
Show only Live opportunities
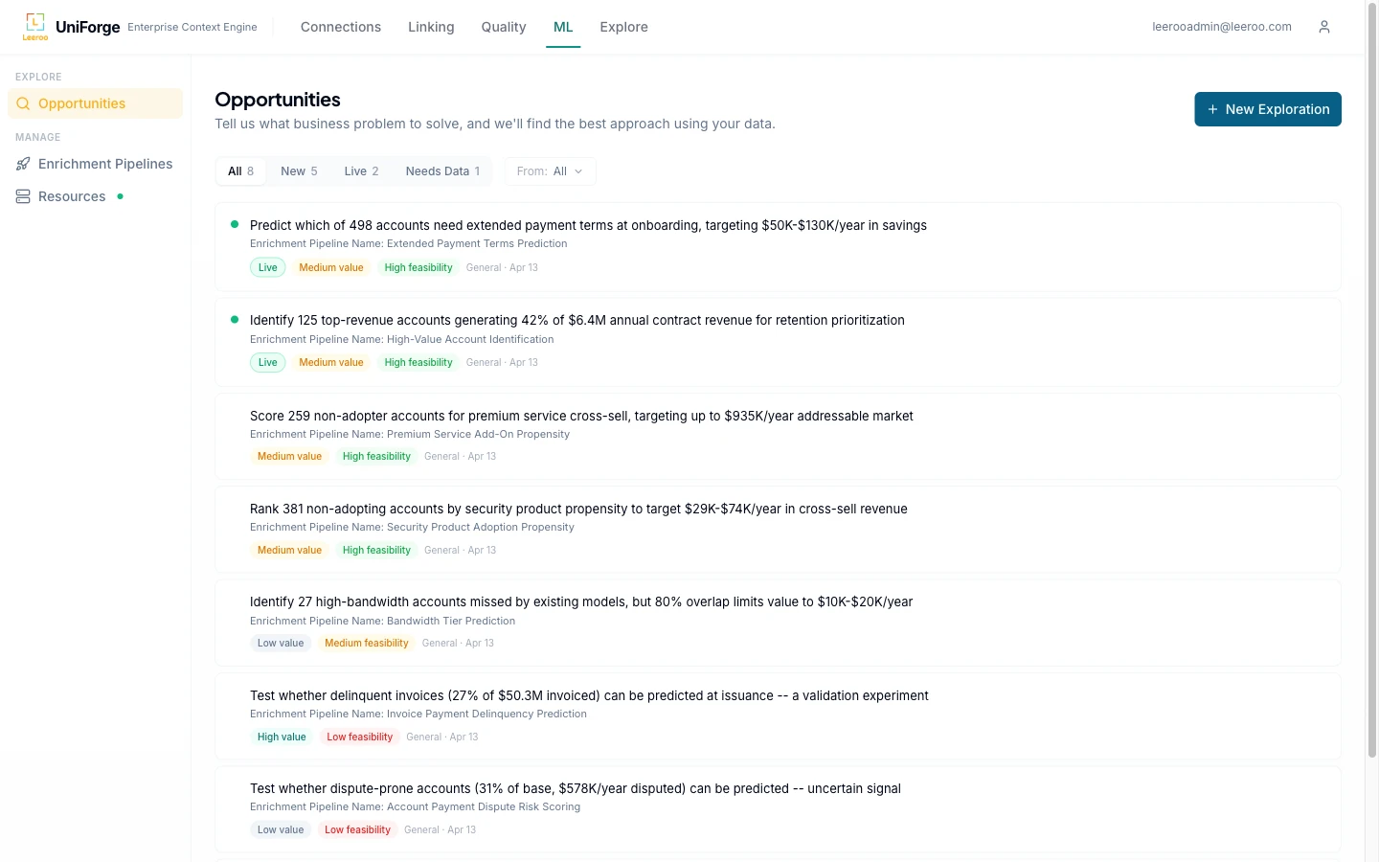pyautogui.click(x=361, y=171)
